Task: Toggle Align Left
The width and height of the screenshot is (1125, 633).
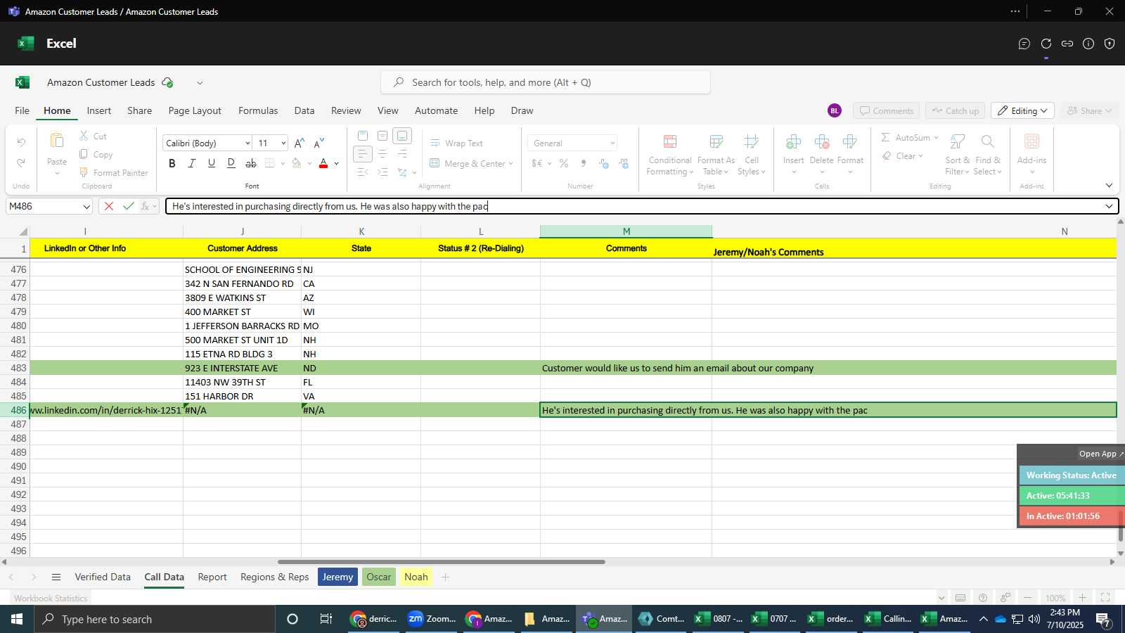Action: 363,154
